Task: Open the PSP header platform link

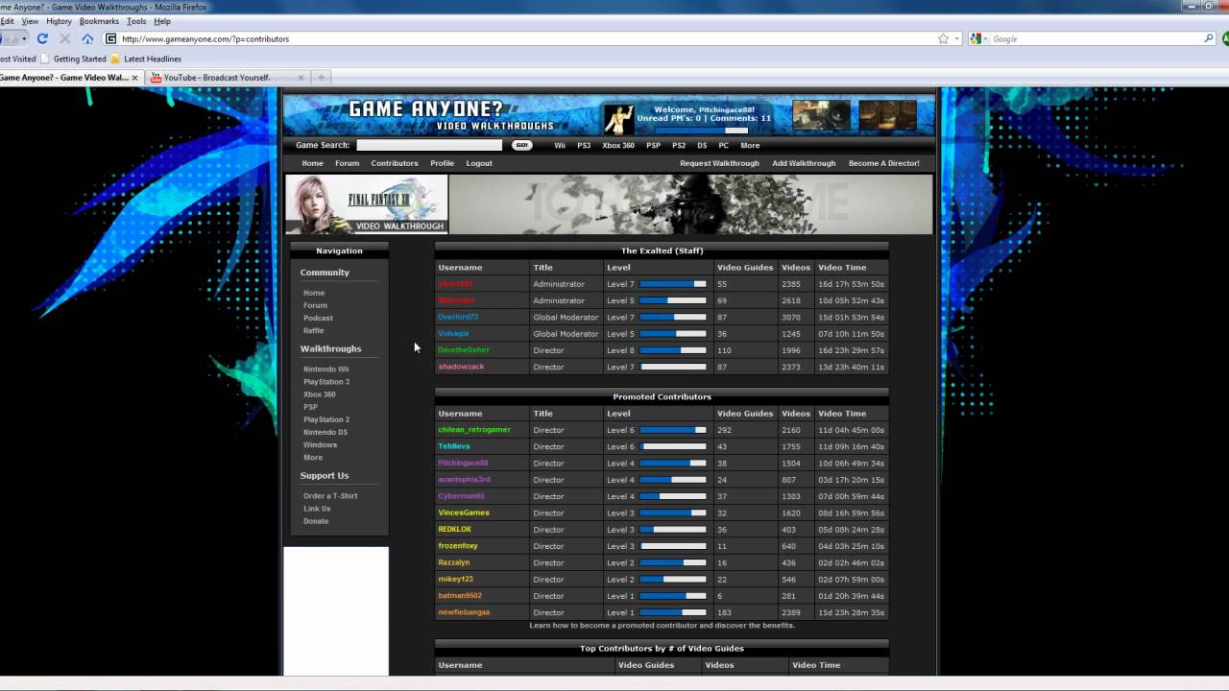Action: (x=653, y=146)
